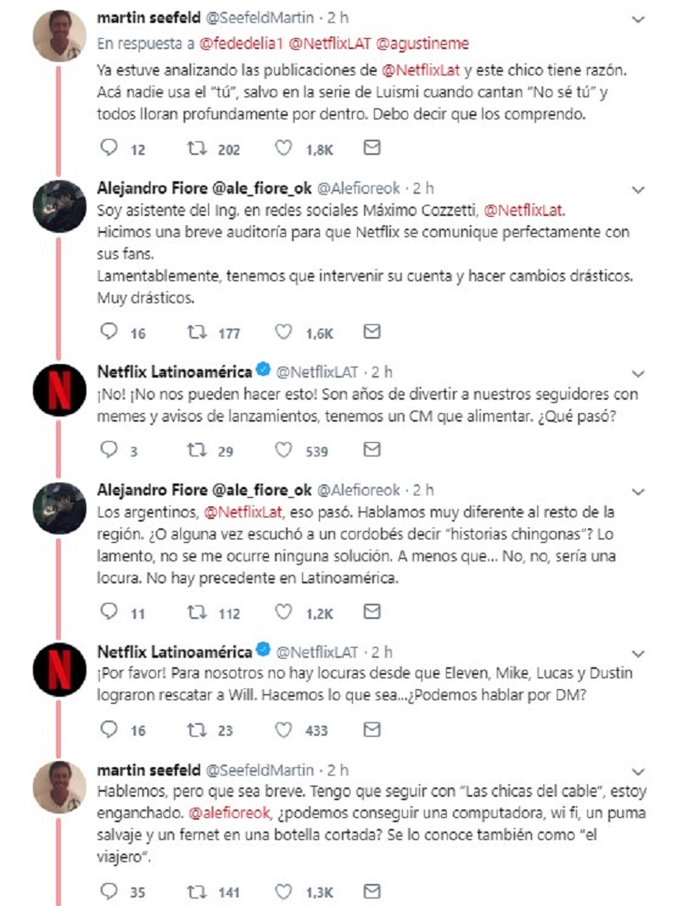Reply to the Netflix tweet with 16 replies

pos(108,729)
